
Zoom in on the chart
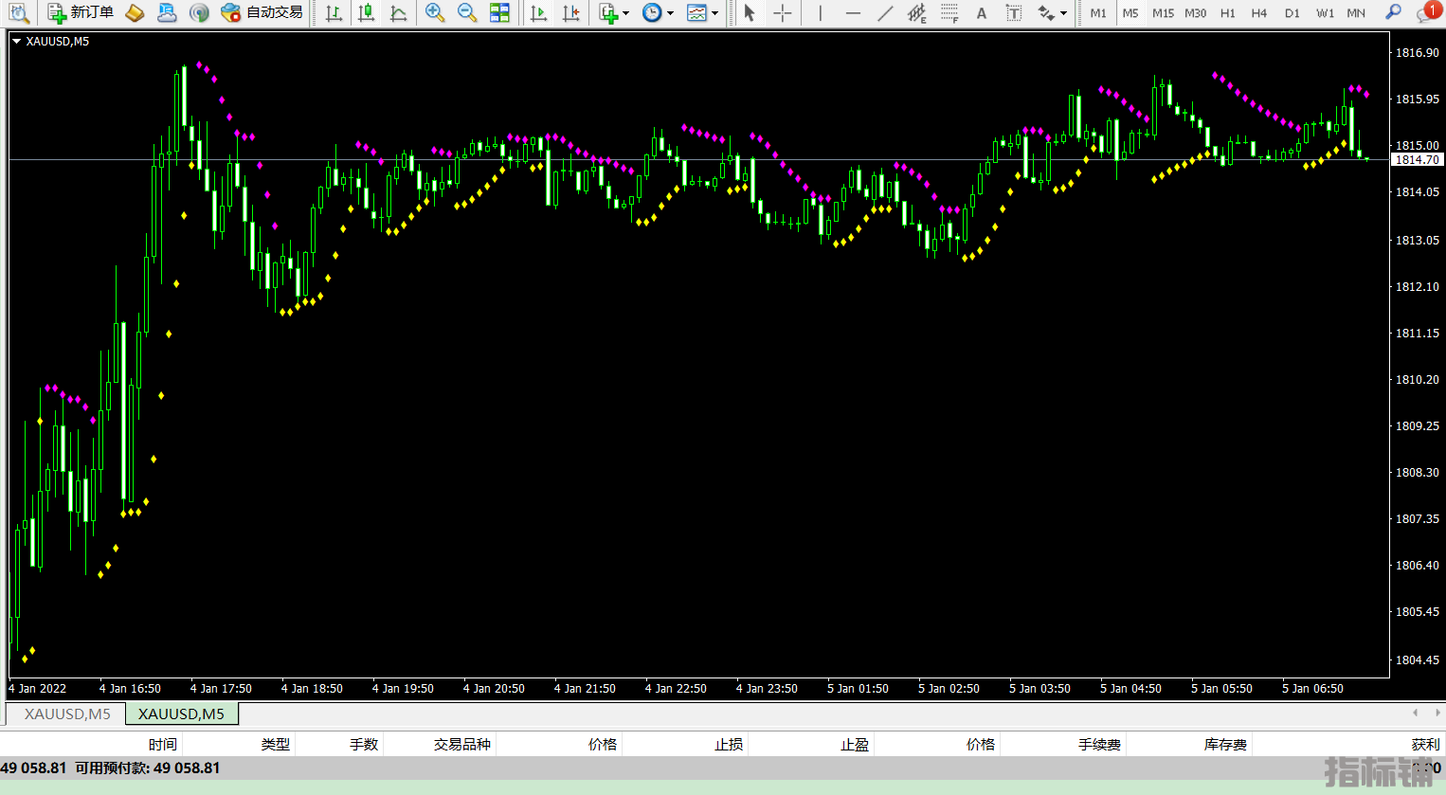[435, 13]
